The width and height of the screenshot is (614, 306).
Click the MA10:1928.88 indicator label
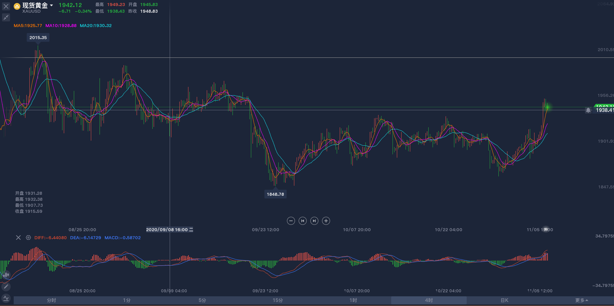pos(61,26)
